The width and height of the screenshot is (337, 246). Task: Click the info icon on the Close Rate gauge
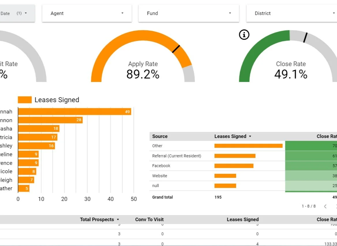(244, 34)
